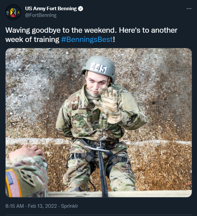This screenshot has width=197, height=216.
Task: Open the soldier photo attachment
Action: 99,123
